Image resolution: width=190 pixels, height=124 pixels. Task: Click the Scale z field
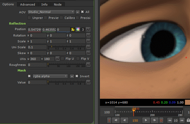pyautogui.click(x=77, y=41)
